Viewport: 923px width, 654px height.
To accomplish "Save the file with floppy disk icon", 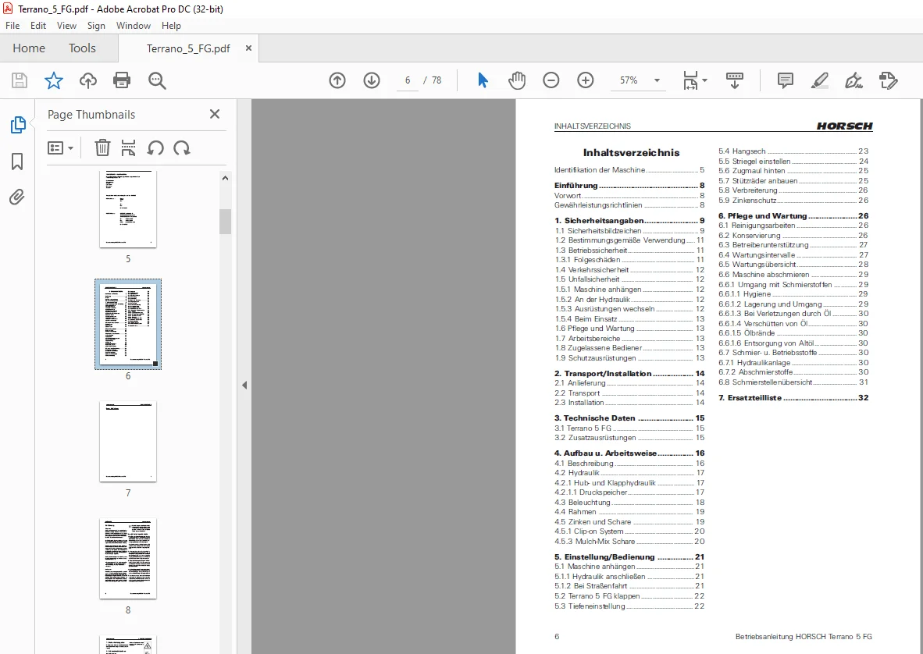I will tap(20, 80).
